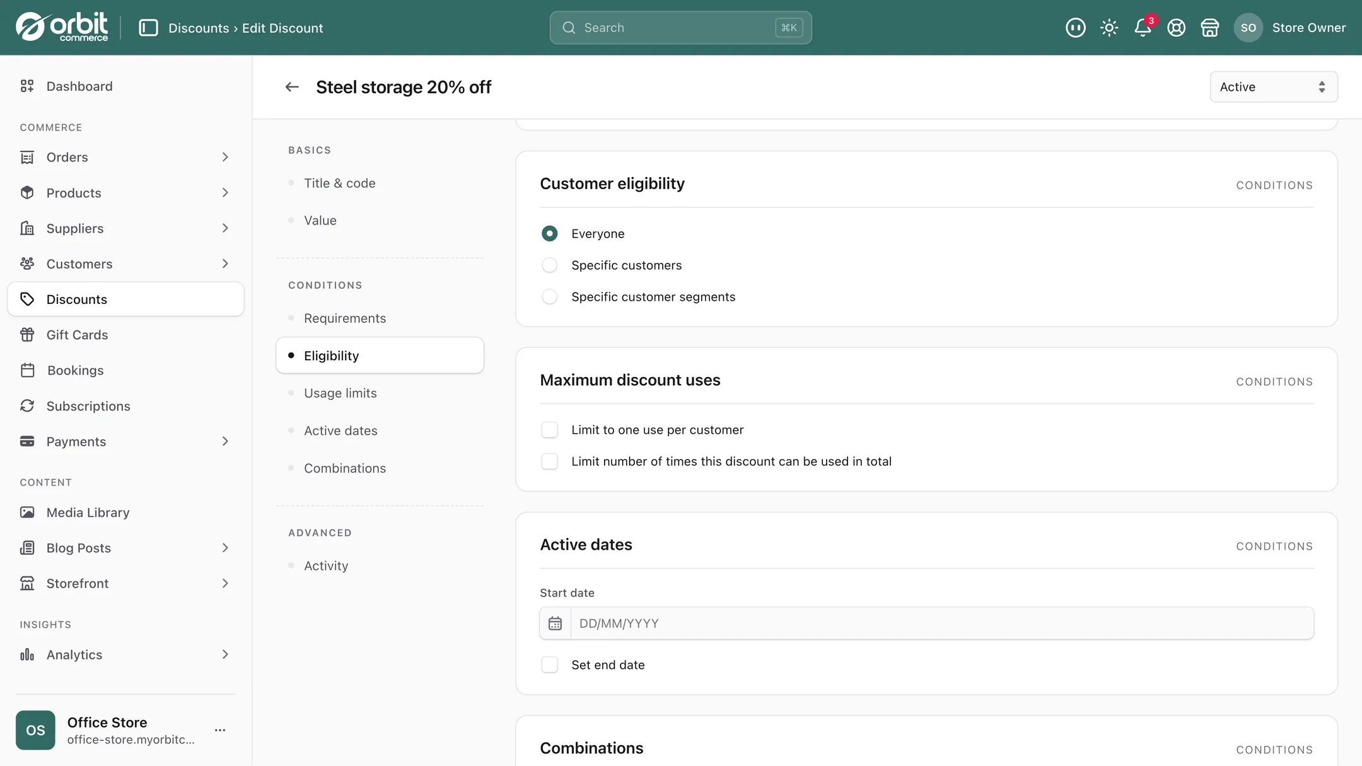Click the Dashboard grid icon
This screenshot has width=1362, height=766.
point(27,86)
